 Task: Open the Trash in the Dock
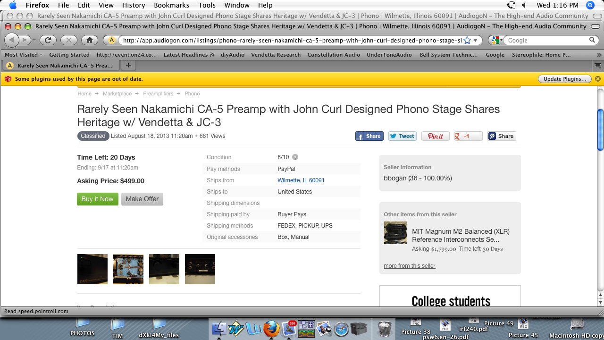[385, 329]
